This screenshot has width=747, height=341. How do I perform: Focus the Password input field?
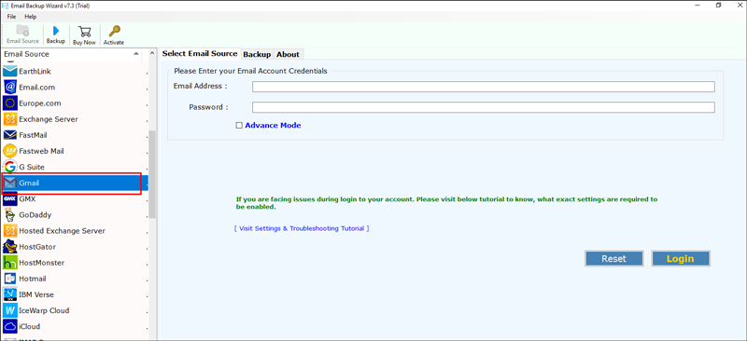[484, 107]
